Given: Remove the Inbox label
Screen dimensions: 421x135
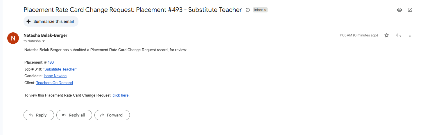Looking at the screenshot, I should tap(265, 10).
